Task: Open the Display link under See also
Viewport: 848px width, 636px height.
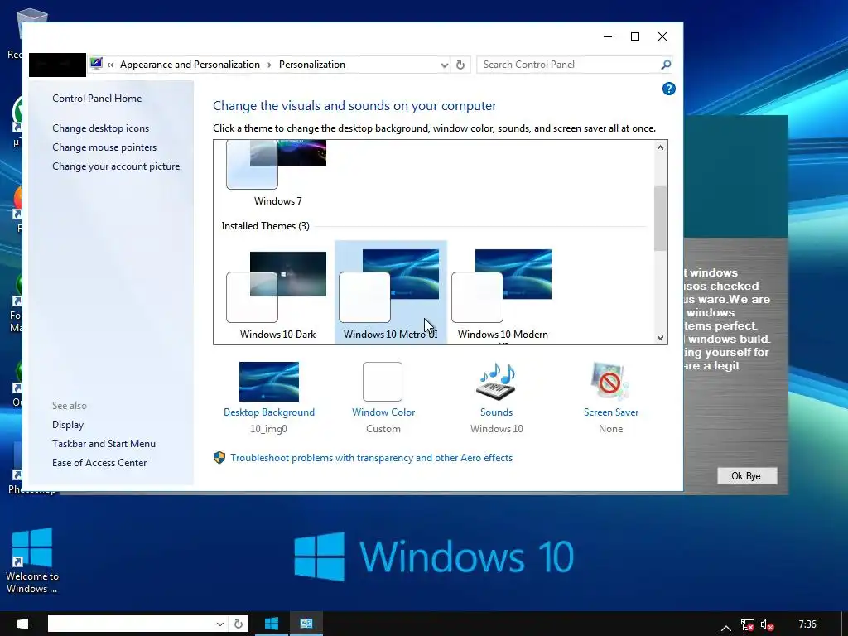Action: point(68,425)
